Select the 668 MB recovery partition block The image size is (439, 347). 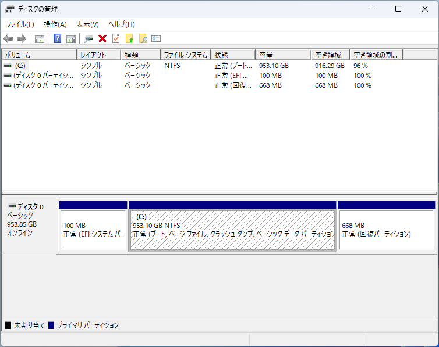(x=386, y=230)
